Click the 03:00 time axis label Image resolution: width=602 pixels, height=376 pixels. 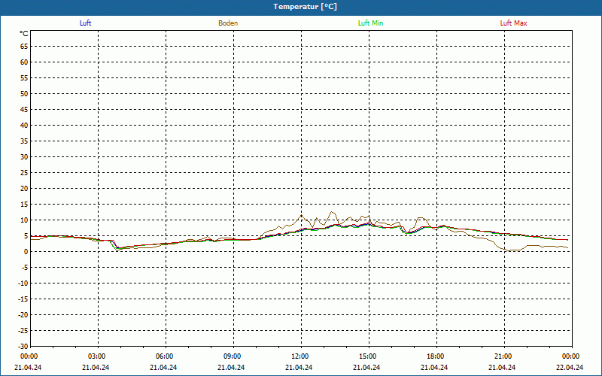(99, 356)
